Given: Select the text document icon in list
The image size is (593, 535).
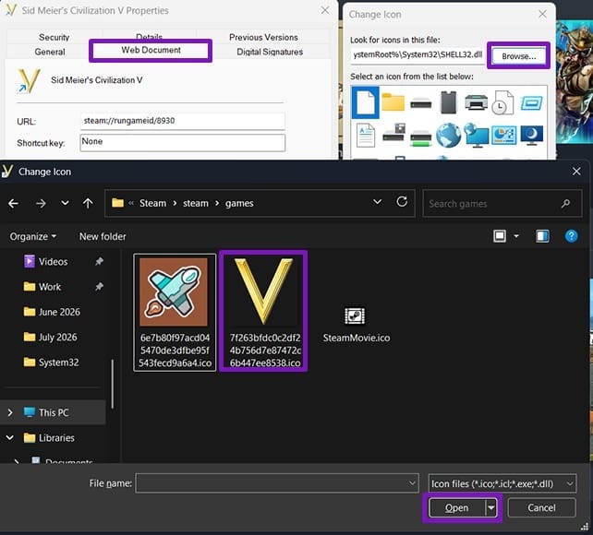Looking at the screenshot, I should coord(366,135).
